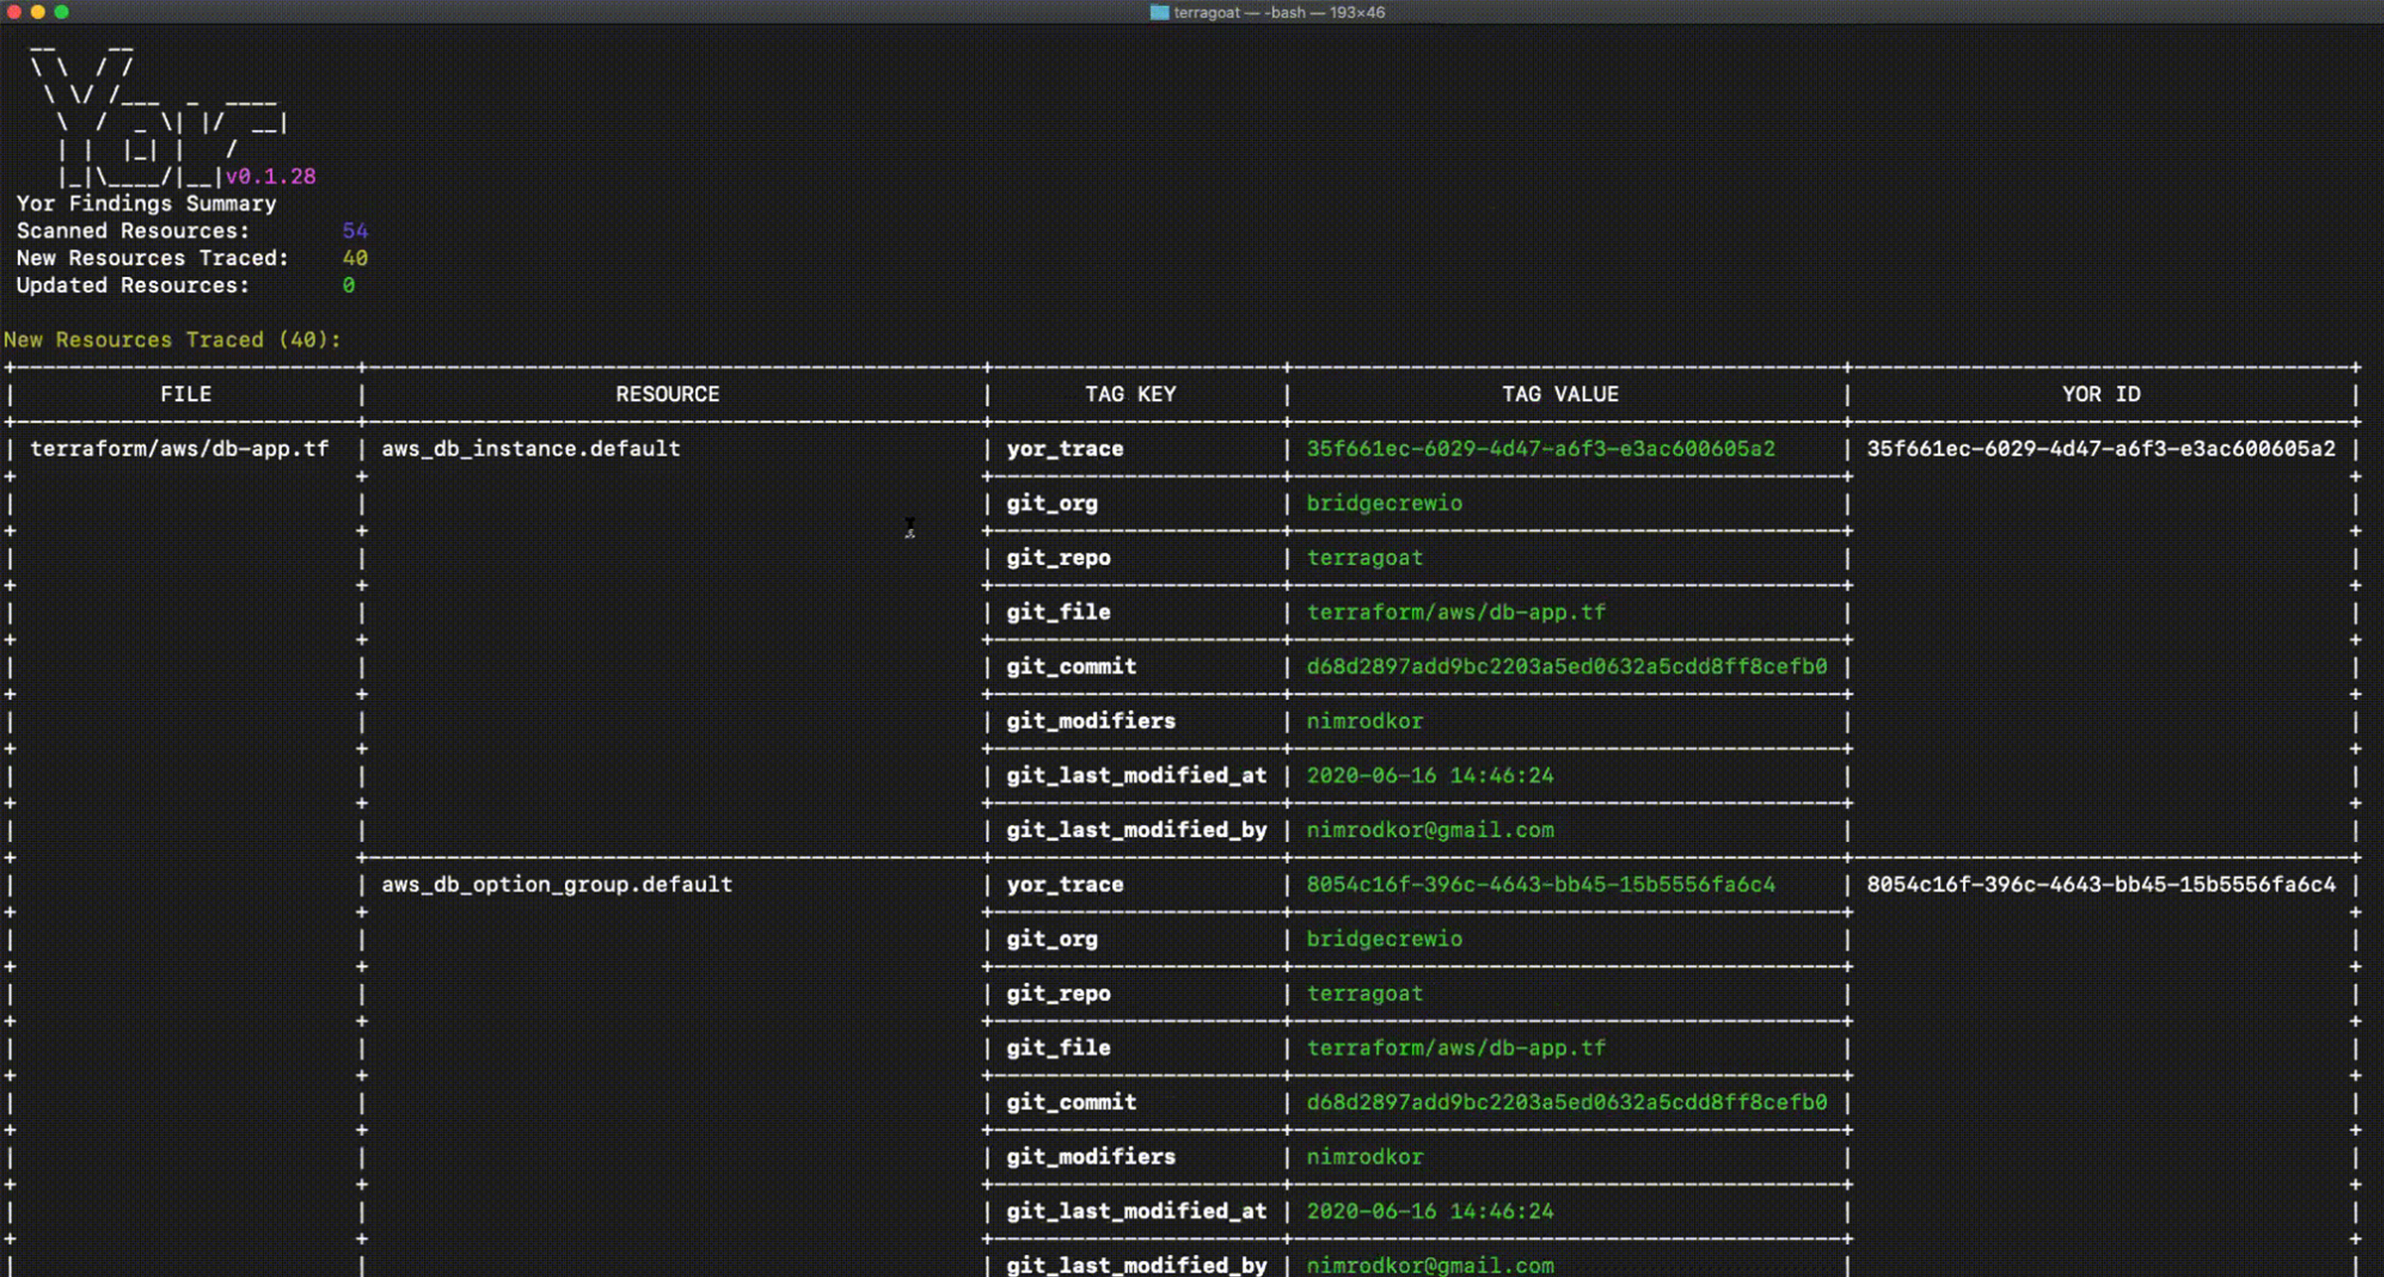Click the TAG VALUE column header
The height and width of the screenshot is (1277, 2384).
coord(1560,394)
